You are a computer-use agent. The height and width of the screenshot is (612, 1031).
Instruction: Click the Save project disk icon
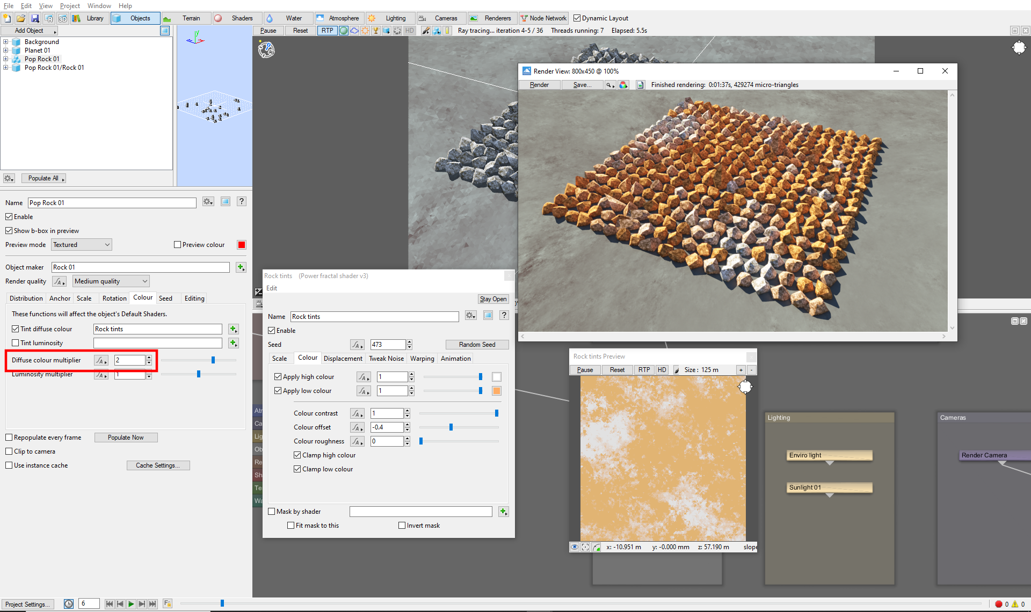tap(35, 18)
